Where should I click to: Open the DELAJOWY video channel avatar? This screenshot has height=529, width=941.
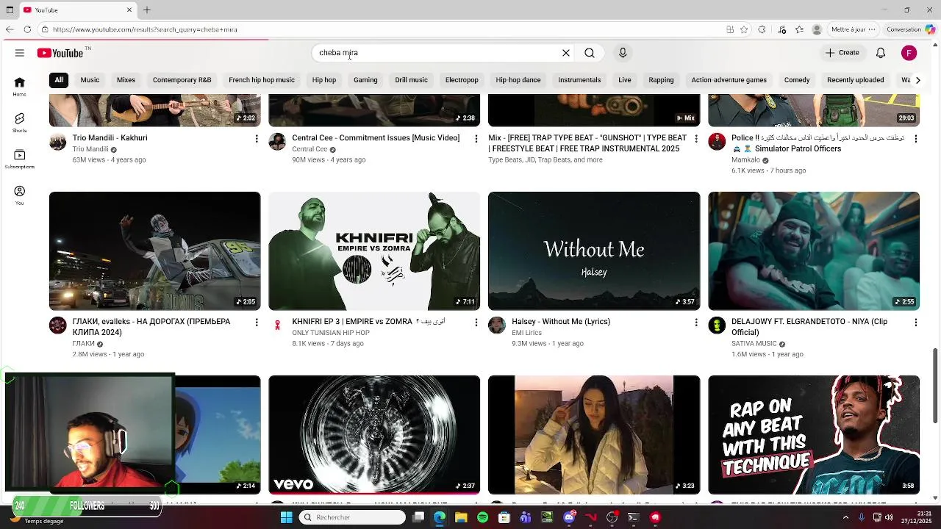(717, 325)
